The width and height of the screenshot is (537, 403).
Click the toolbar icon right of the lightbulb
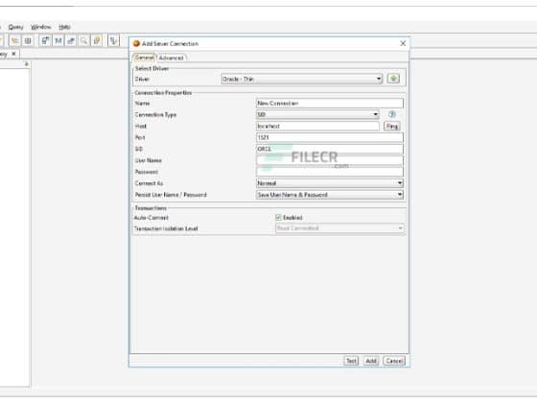point(113,40)
